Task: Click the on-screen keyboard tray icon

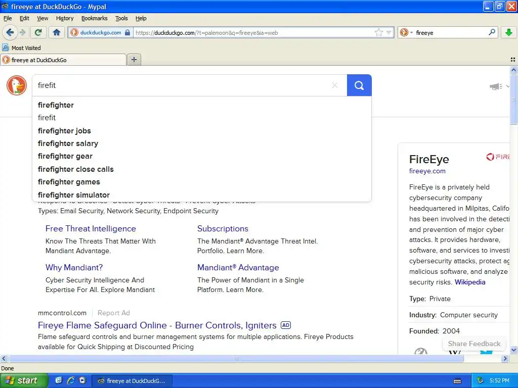Action: click(x=457, y=381)
